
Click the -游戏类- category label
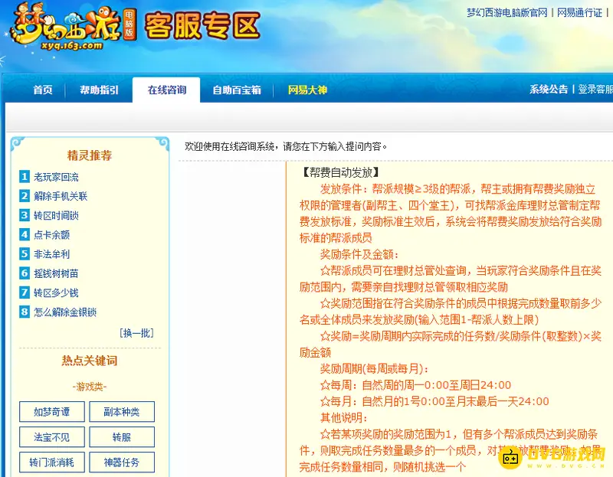coord(90,387)
